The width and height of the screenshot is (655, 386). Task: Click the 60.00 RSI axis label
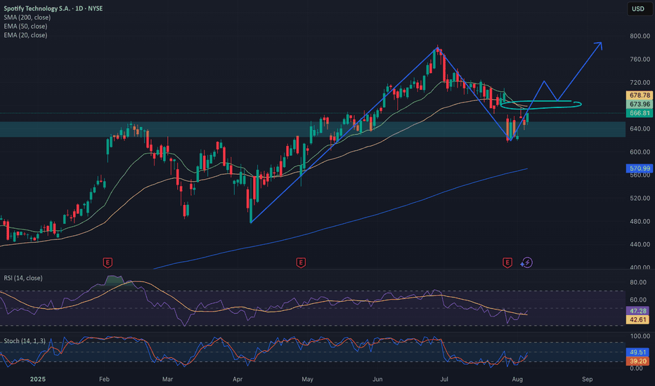point(638,300)
